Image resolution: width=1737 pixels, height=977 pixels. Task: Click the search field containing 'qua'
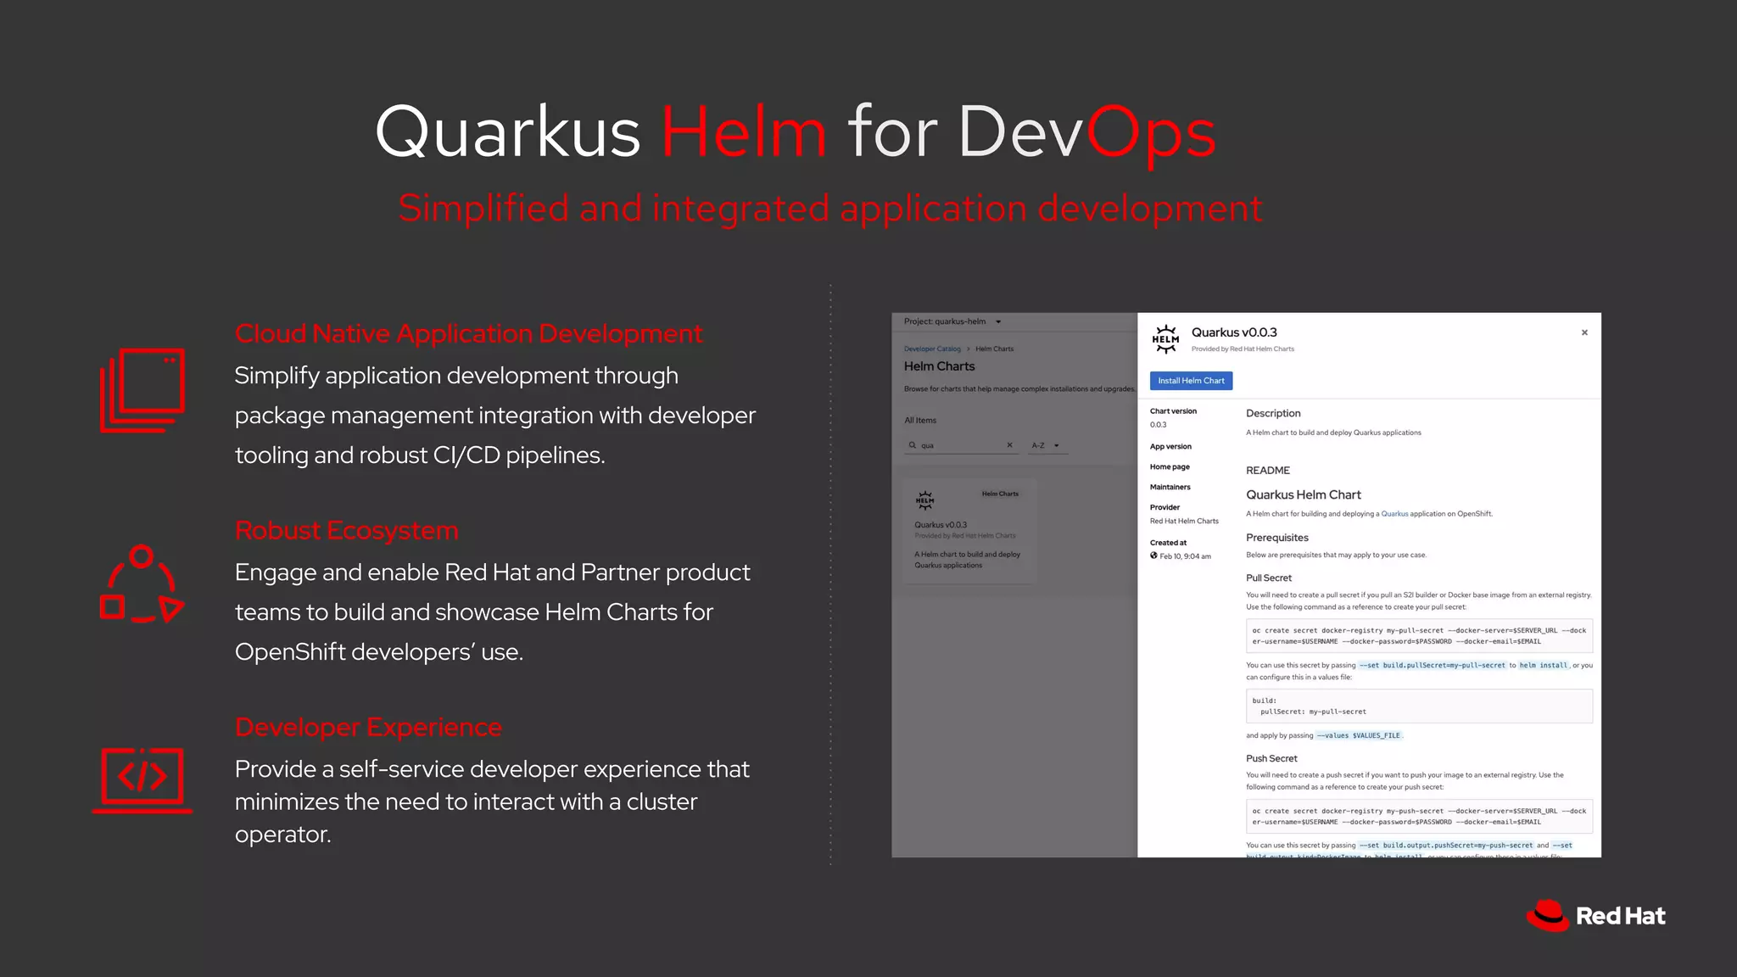961,445
